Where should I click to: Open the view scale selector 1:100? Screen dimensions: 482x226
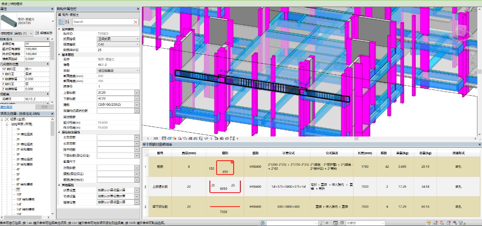click(x=152, y=138)
